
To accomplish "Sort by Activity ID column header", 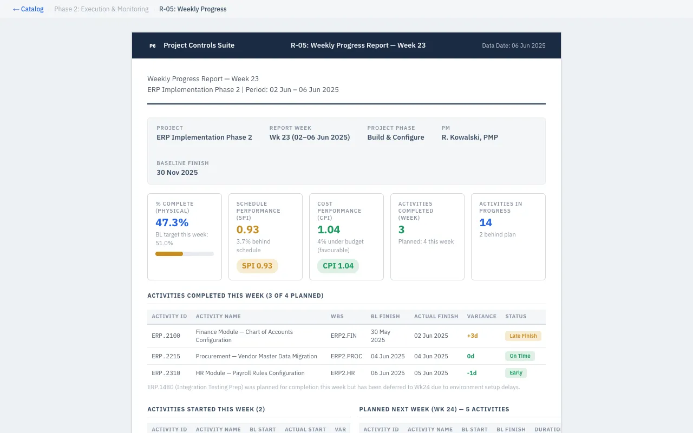I will 169,317.
